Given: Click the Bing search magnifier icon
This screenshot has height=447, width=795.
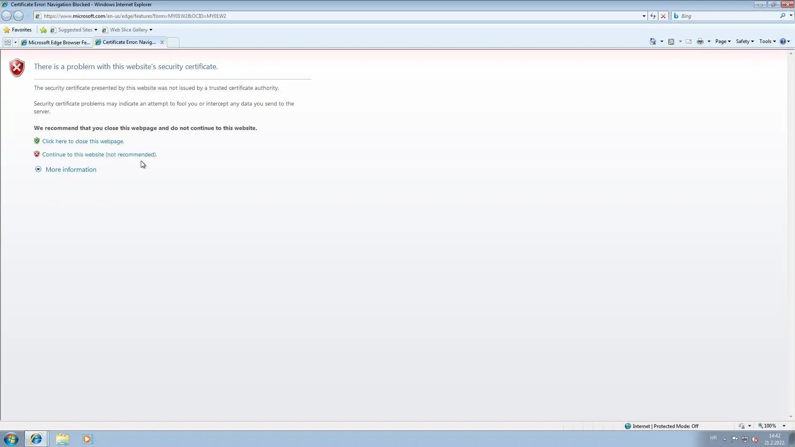Looking at the screenshot, I should (783, 16).
